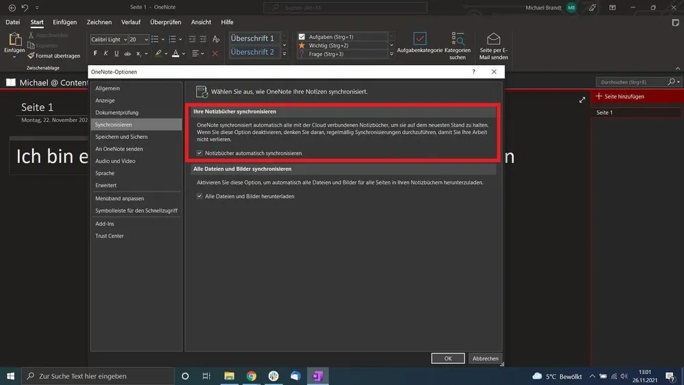Toggle underline formatting (U)
The width and height of the screenshot is (684, 385).
(x=116, y=53)
